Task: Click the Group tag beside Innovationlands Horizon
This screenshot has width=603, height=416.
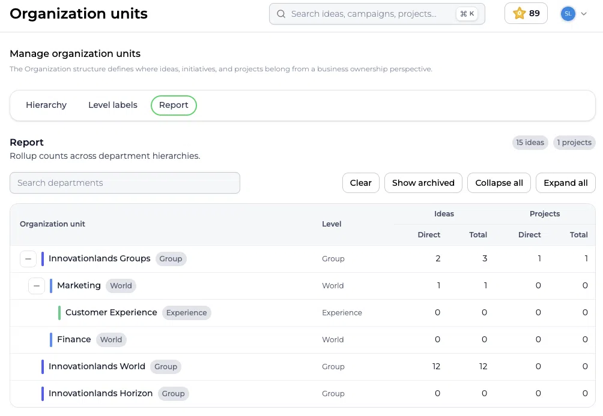Action: coord(173,394)
